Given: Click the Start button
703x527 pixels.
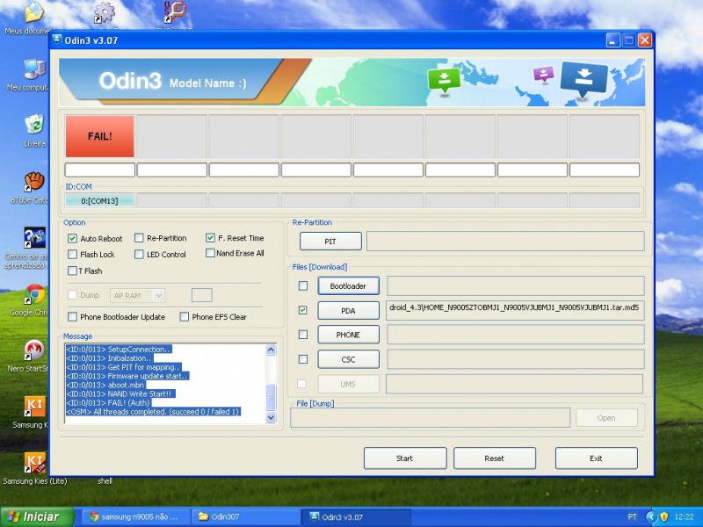Looking at the screenshot, I should click(405, 458).
